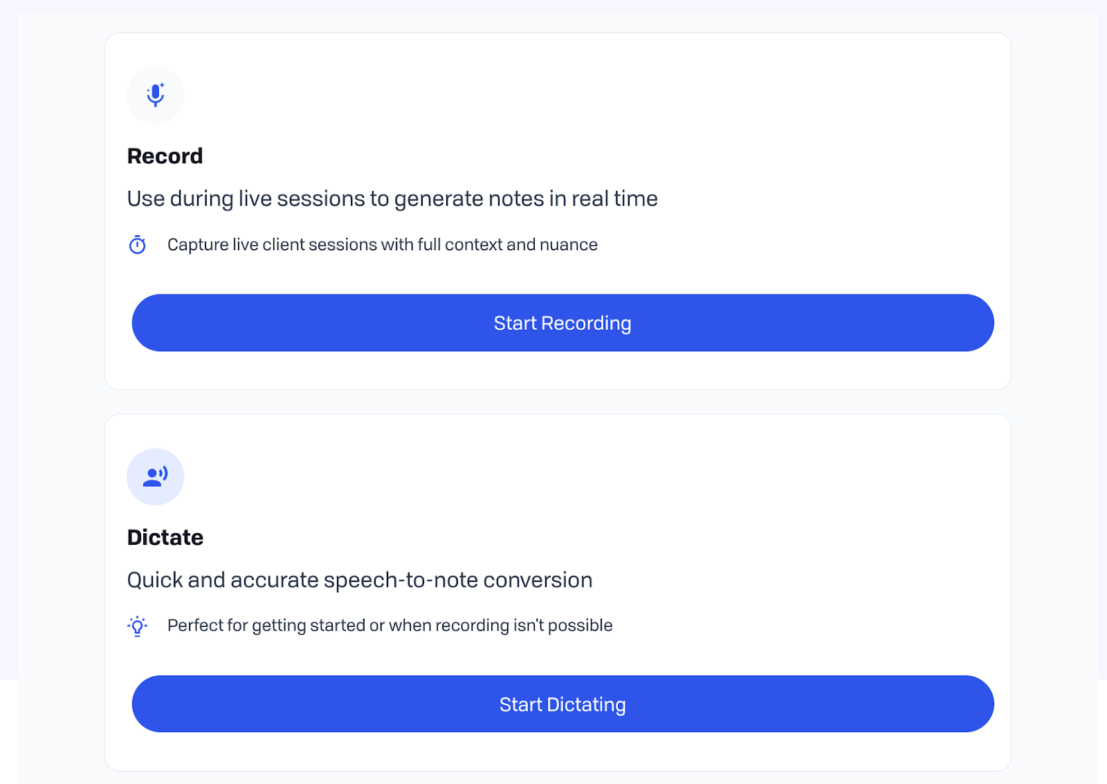Screen dimensions: 1107x784
Task: Click the 'Quick and accurate speech-to-note conversion' subtitle
Action: point(359,579)
